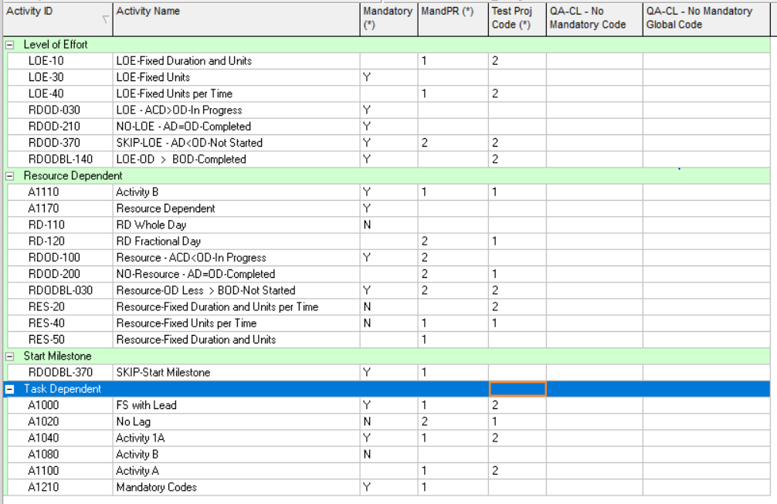
Task: Click the MandPR (*) column header
Action: click(453, 19)
